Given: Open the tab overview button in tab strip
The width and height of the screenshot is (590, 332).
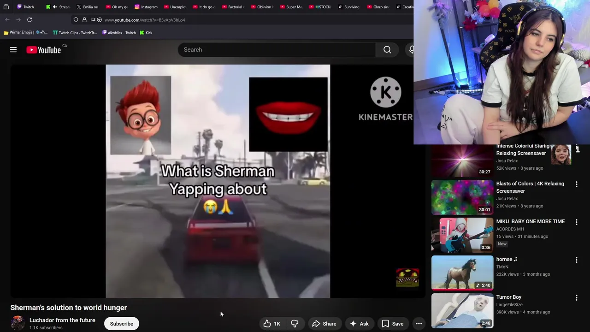Looking at the screenshot, I should [6, 7].
